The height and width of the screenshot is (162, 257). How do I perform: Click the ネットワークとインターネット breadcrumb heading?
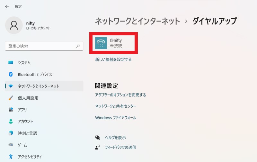coord(137,21)
